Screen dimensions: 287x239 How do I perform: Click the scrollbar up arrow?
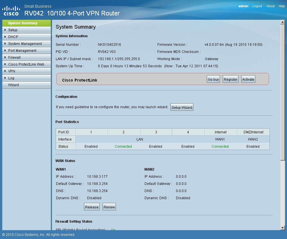(x=282, y=22)
